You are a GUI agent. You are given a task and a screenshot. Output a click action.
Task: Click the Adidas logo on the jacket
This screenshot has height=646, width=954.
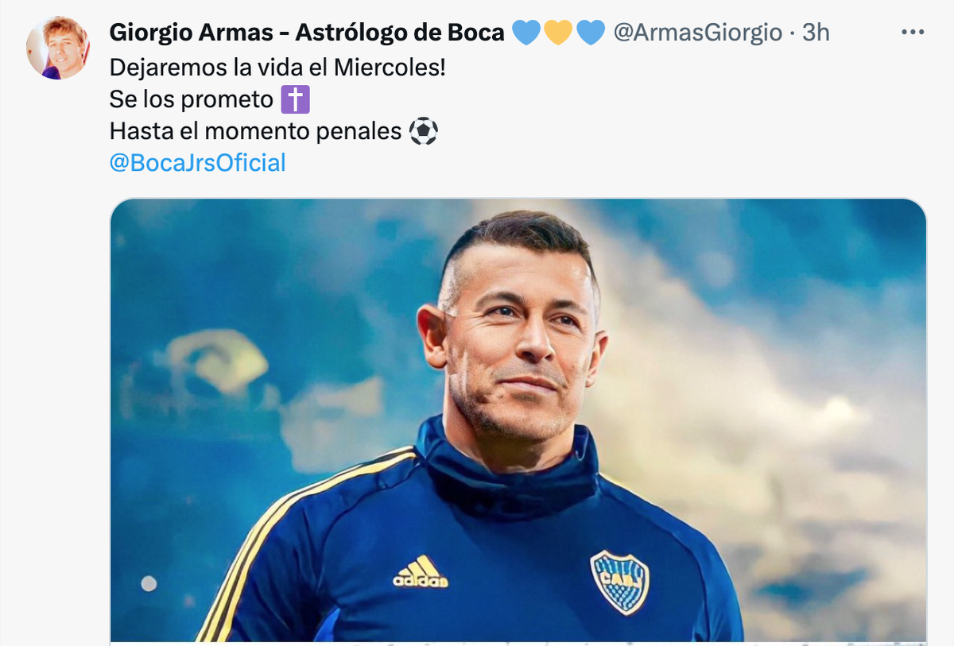click(420, 572)
